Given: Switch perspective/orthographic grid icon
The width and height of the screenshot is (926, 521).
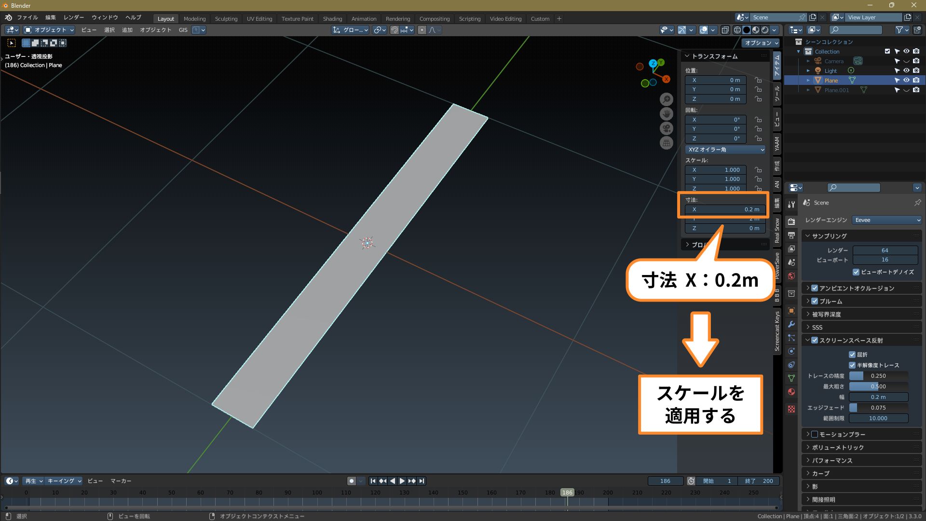Looking at the screenshot, I should (666, 143).
